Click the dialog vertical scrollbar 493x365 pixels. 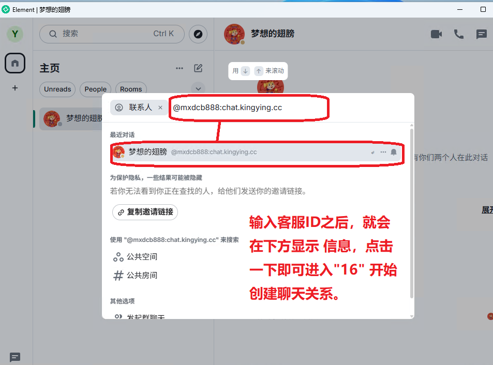point(412,214)
